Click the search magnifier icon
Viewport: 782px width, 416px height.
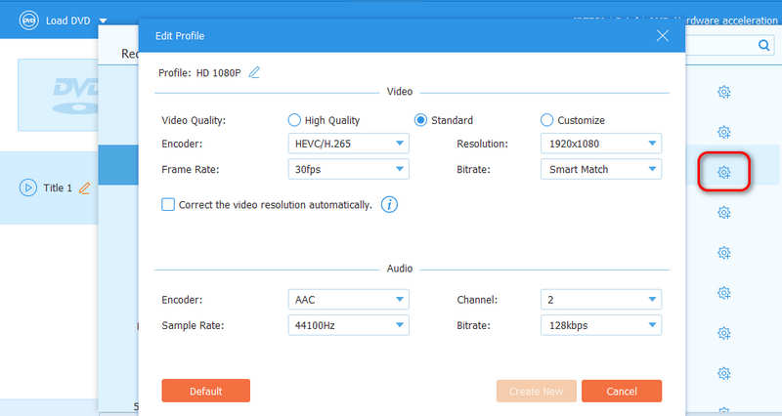[763, 45]
